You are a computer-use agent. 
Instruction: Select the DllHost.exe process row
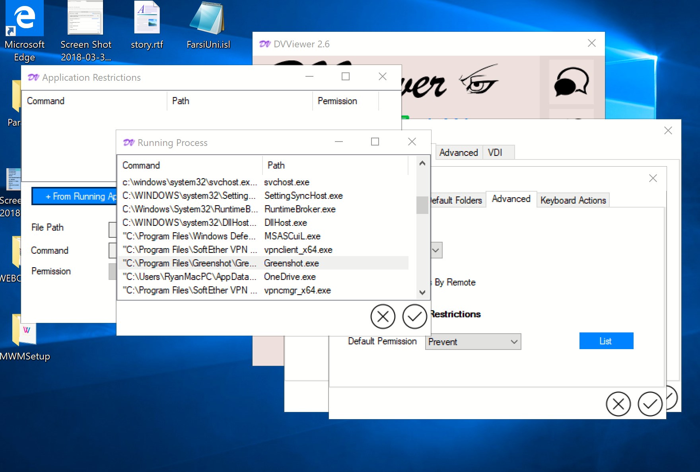pyautogui.click(x=263, y=223)
